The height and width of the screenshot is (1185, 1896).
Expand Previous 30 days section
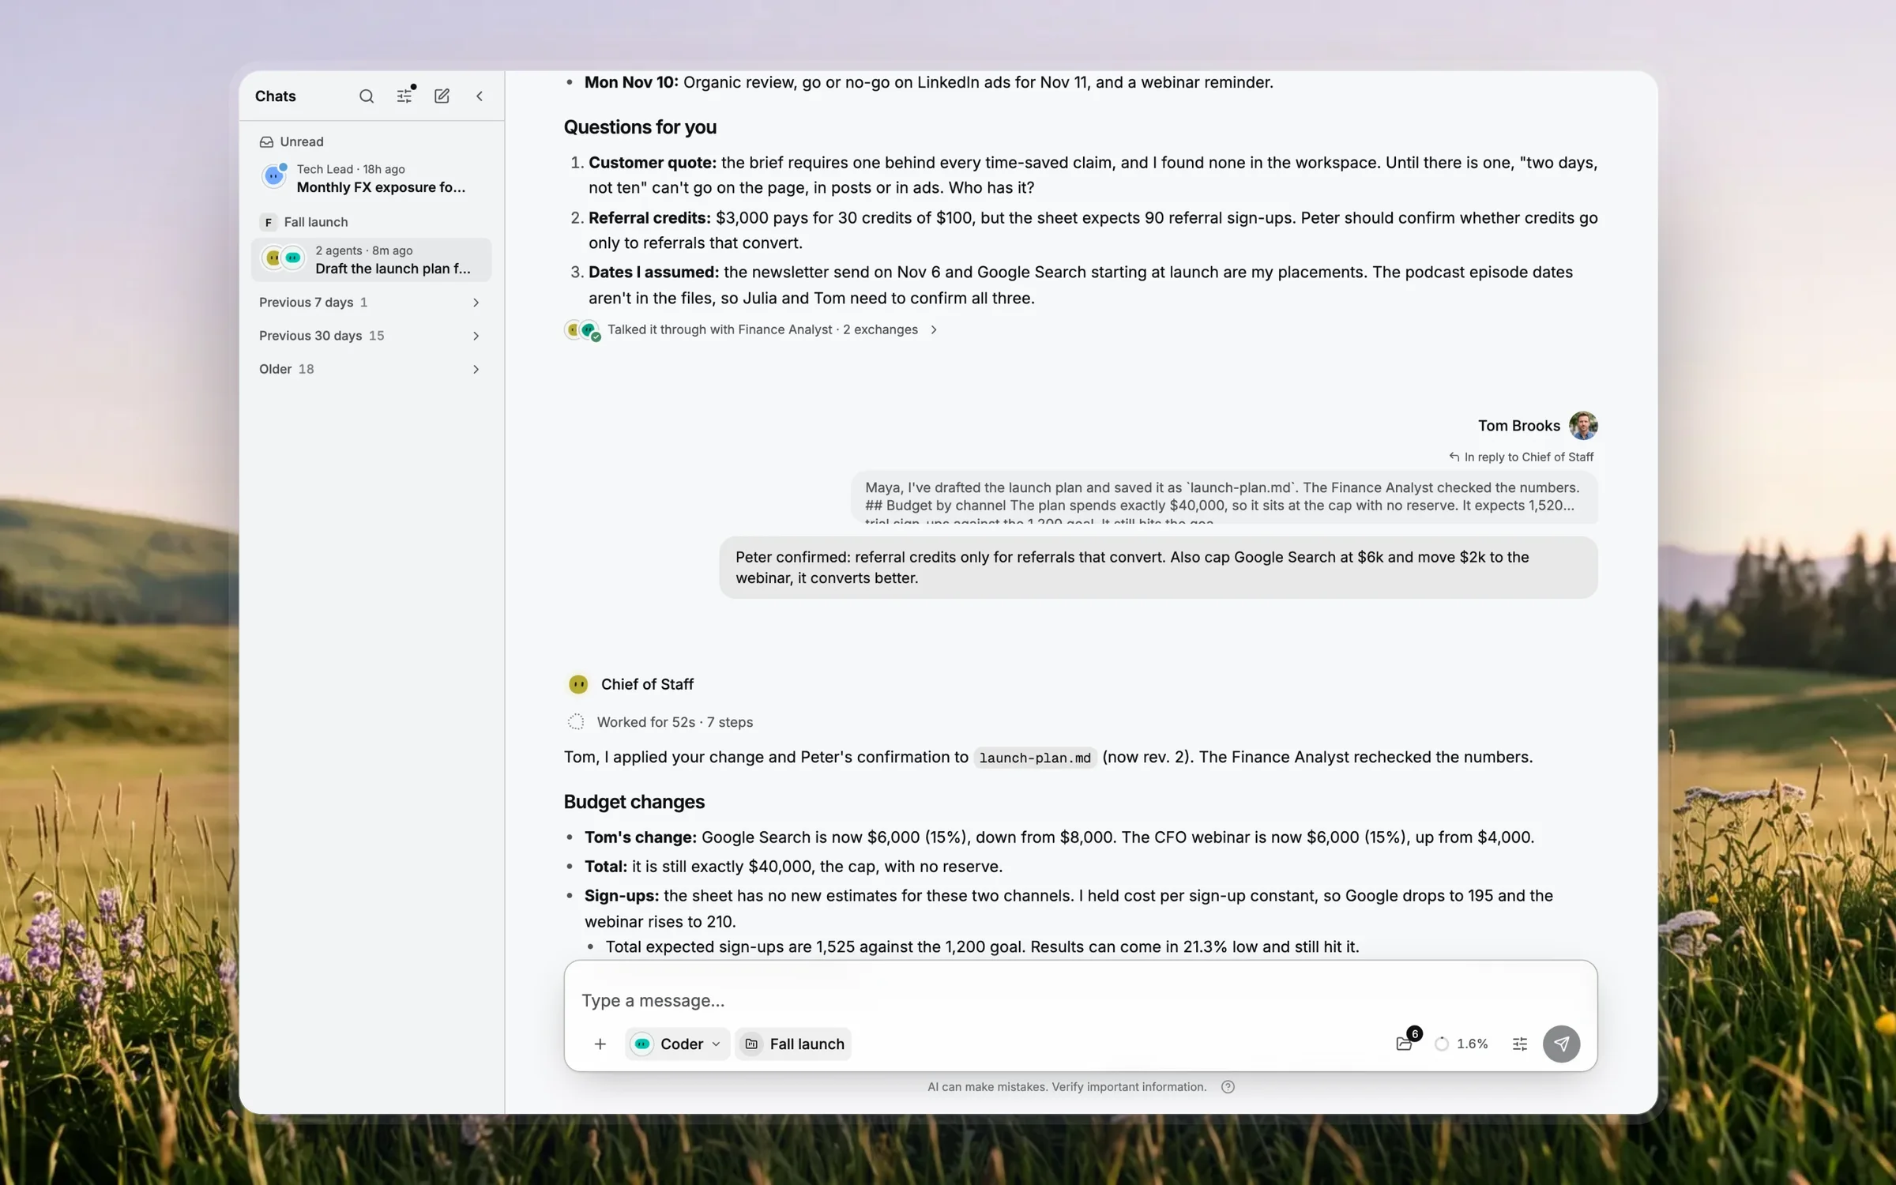371,336
